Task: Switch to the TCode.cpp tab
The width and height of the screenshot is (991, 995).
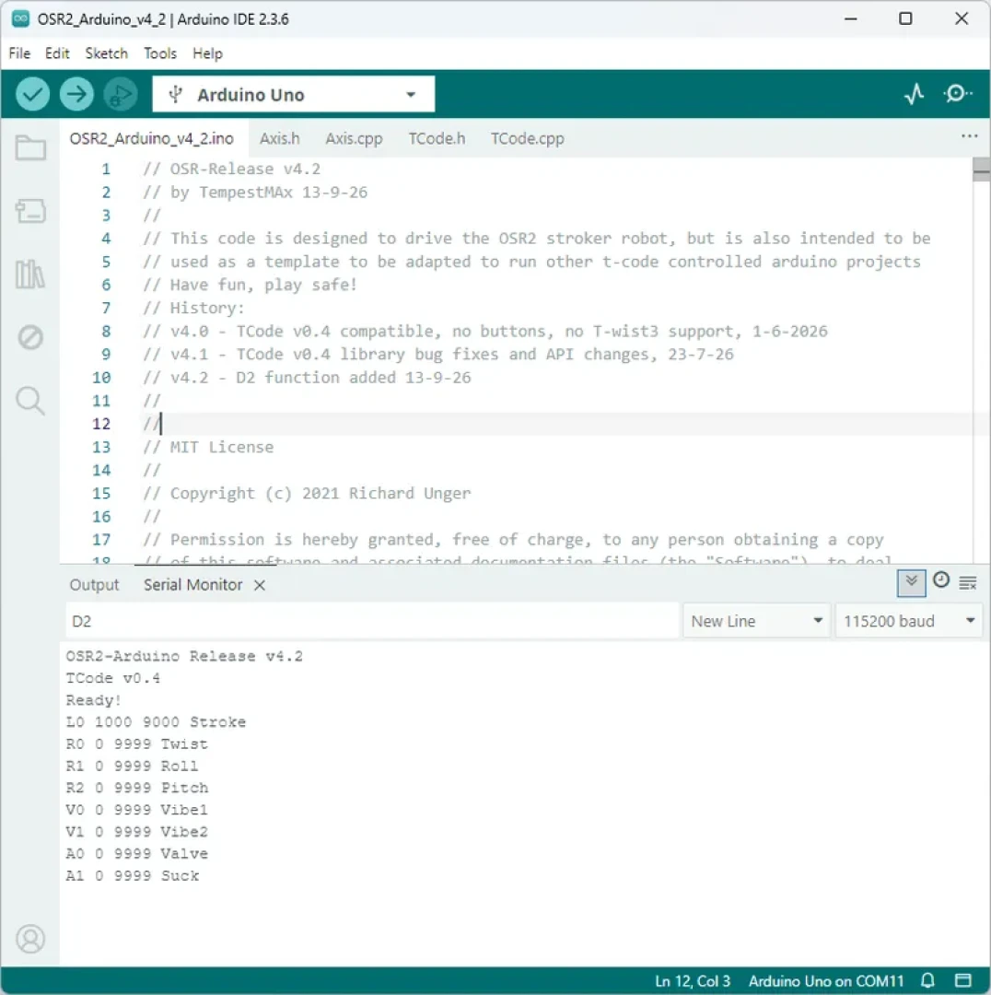Action: (x=527, y=138)
